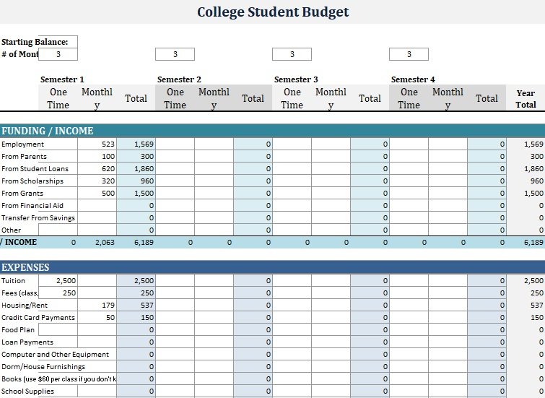545x398 pixels.
Task: Click the Tuition row label
Action: [x=13, y=281]
